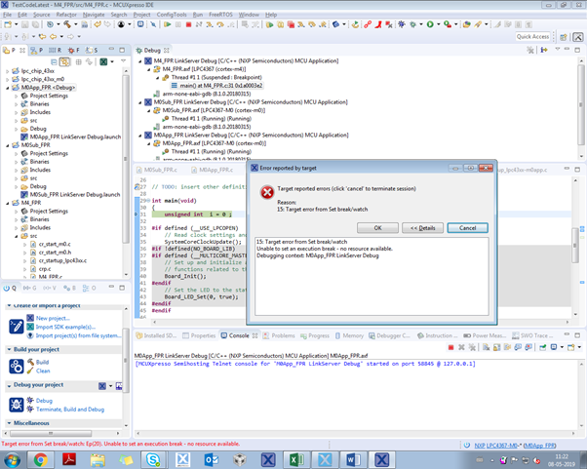Switch to the M0Sub_FPR.c editor tab
The height and width of the screenshot is (469, 587).
[x=157, y=170]
